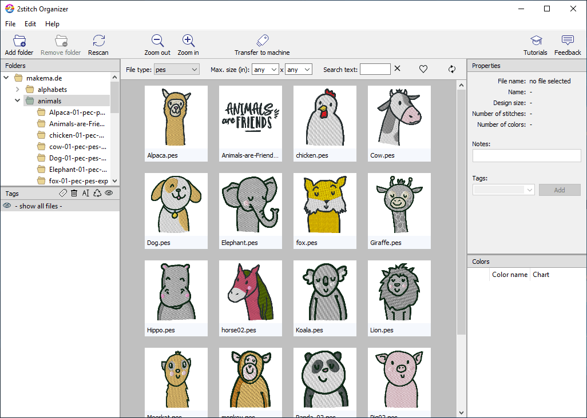587x418 pixels.
Task: Click the Zoom out magnifier icon
Action: [x=157, y=41]
